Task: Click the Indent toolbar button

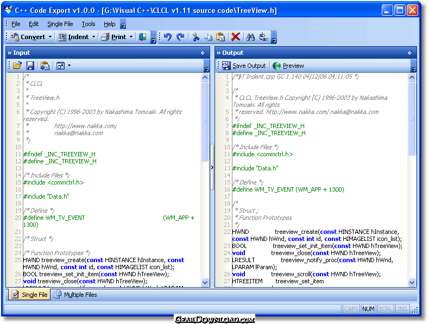Action: coord(73,37)
